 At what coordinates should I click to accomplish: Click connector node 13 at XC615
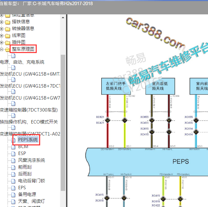(x=152, y=132)
